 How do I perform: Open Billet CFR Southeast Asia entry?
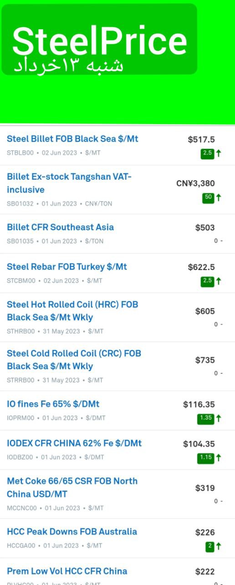click(x=60, y=227)
